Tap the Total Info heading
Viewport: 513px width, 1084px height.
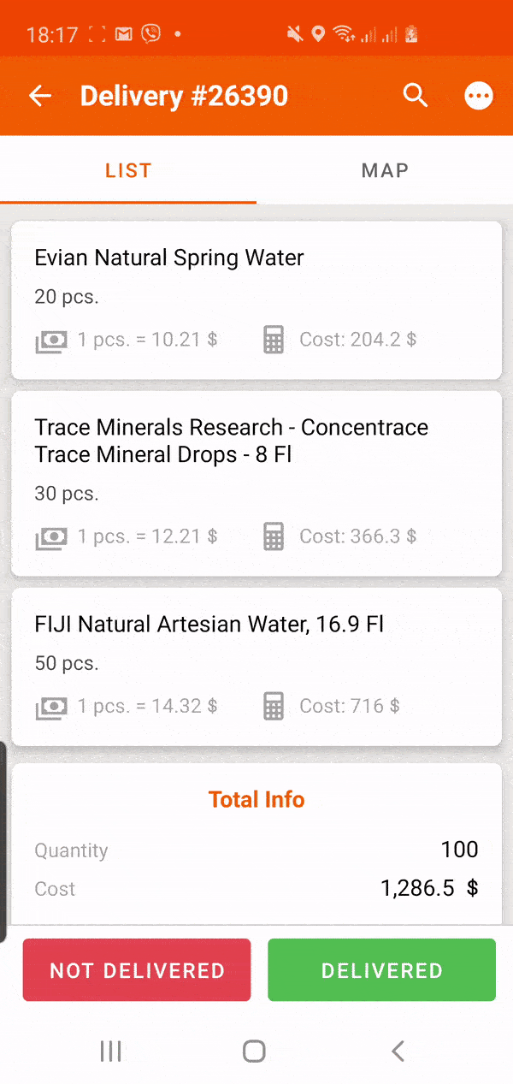coord(256,800)
